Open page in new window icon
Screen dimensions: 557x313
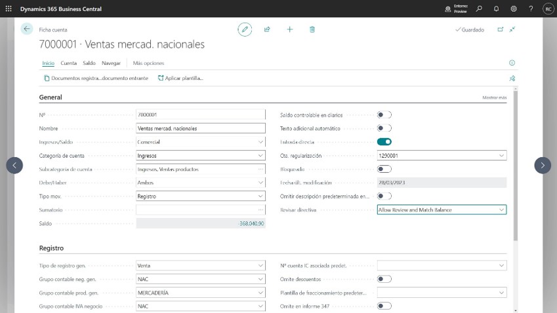501,29
